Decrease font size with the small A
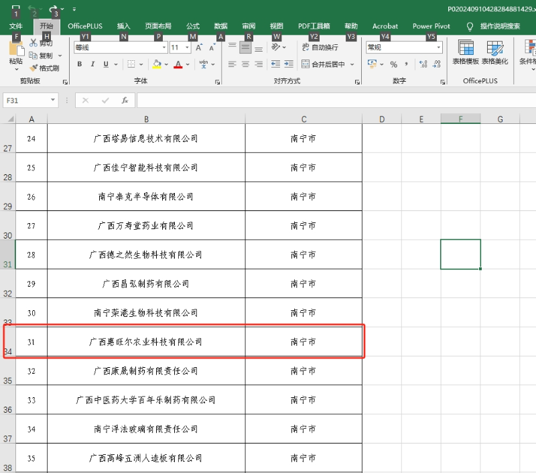 [x=212, y=48]
